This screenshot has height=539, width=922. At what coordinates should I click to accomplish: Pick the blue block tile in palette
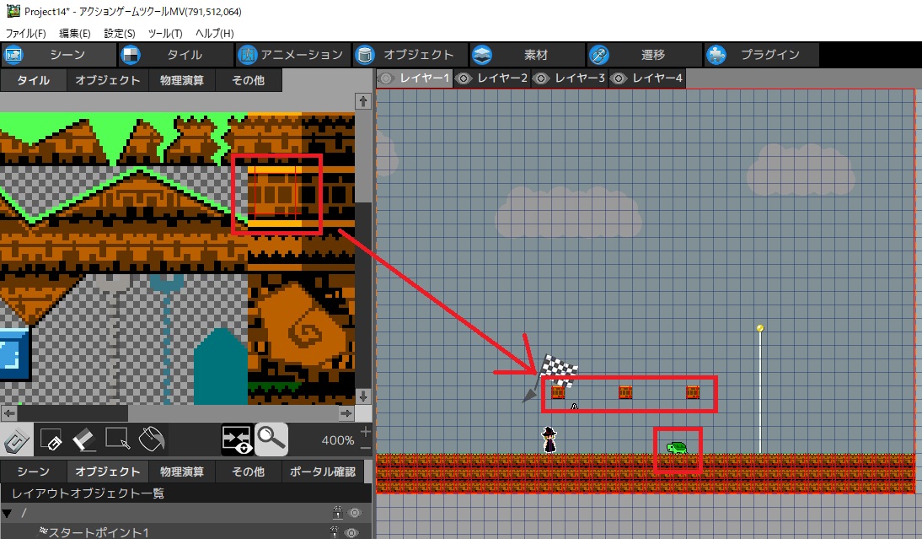[x=14, y=353]
